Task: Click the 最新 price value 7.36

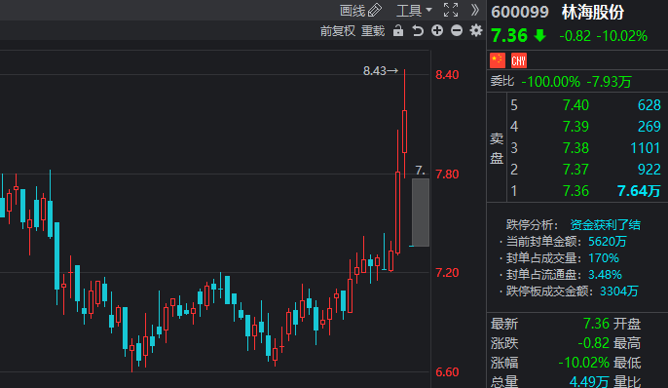Action: (596, 324)
